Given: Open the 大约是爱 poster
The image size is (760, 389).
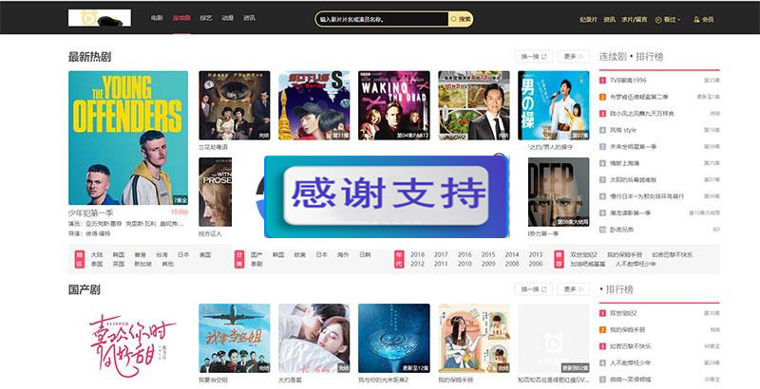Looking at the screenshot, I should 314,338.
